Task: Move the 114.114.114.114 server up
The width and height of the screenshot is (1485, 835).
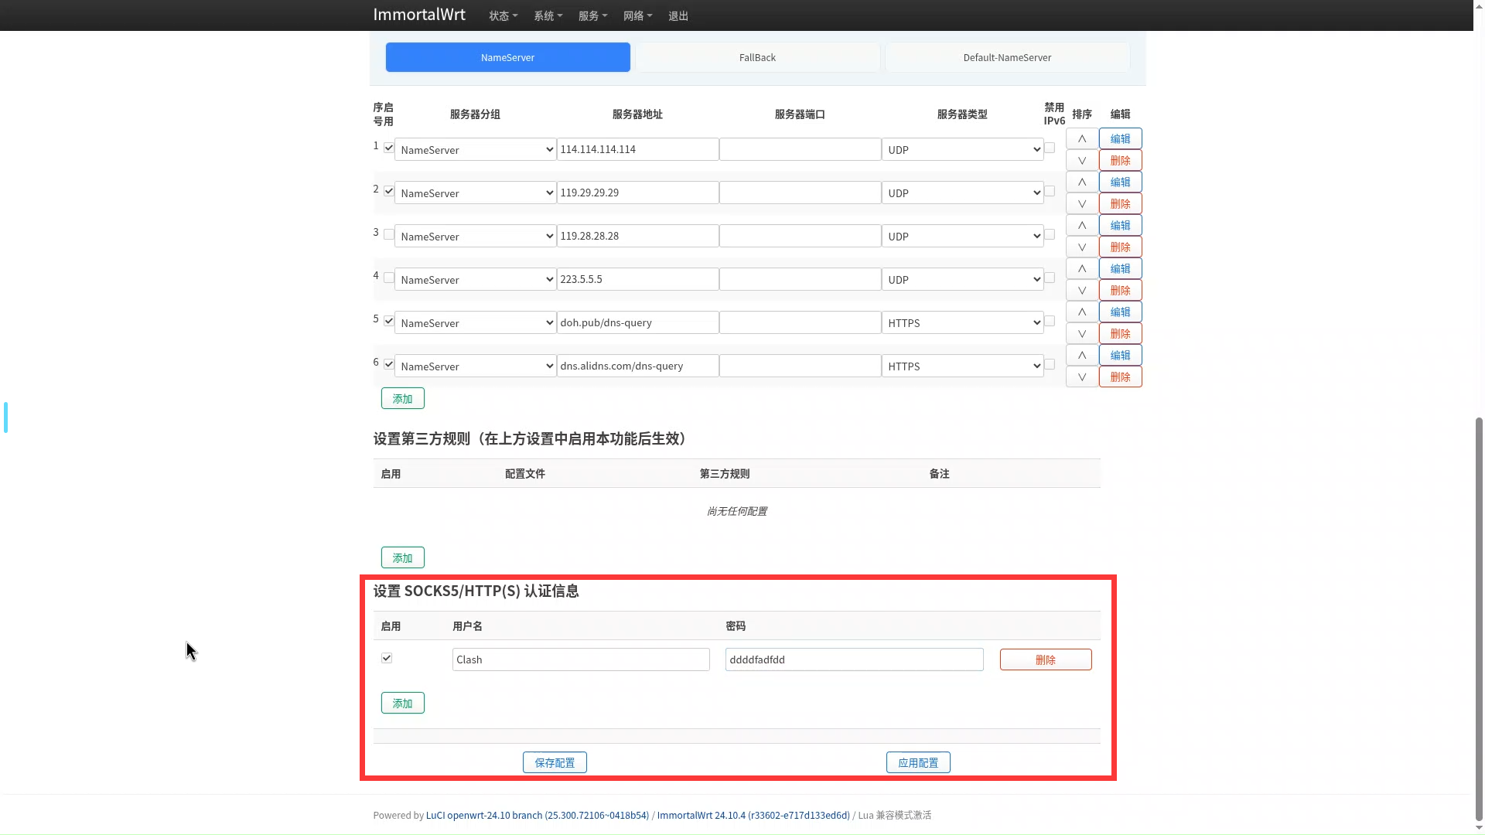Action: [x=1081, y=138]
